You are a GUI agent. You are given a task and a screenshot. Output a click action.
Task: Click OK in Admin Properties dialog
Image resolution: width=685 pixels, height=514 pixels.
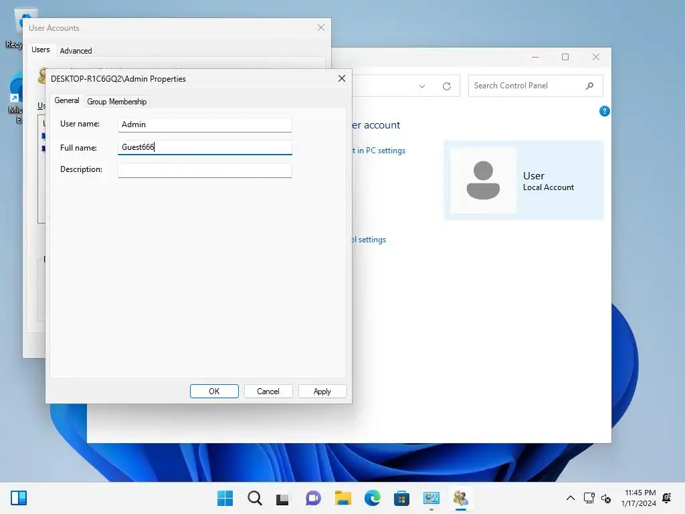coord(214,391)
